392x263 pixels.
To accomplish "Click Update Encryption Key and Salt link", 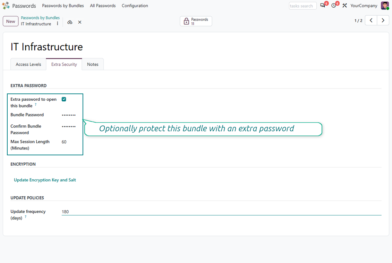I will (x=45, y=180).
